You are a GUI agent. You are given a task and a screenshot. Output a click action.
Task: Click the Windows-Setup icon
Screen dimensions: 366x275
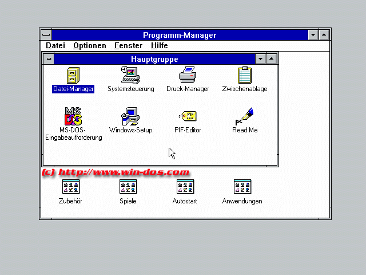[x=130, y=116]
